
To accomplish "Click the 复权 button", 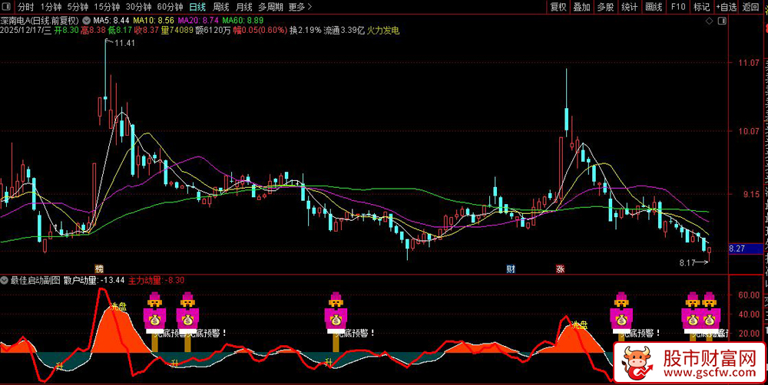I will [558, 7].
